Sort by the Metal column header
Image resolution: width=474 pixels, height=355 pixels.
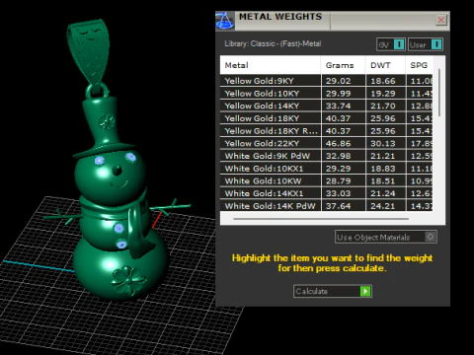point(271,65)
